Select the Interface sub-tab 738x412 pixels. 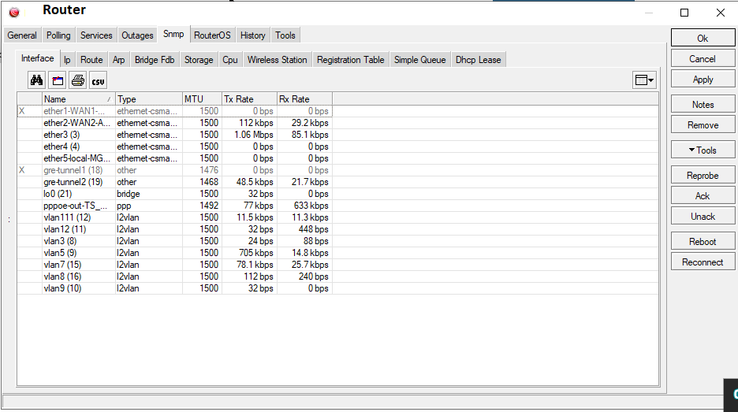[x=38, y=58]
